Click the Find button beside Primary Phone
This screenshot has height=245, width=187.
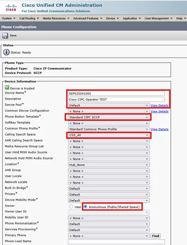coord(156,236)
